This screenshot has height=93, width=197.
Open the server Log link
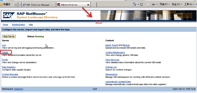(x=4, y=45)
